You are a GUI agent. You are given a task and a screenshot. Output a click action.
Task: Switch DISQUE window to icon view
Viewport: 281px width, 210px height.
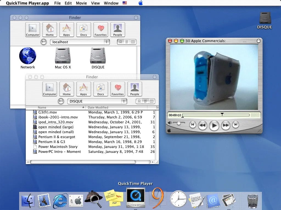pyautogui.click(x=139, y=101)
